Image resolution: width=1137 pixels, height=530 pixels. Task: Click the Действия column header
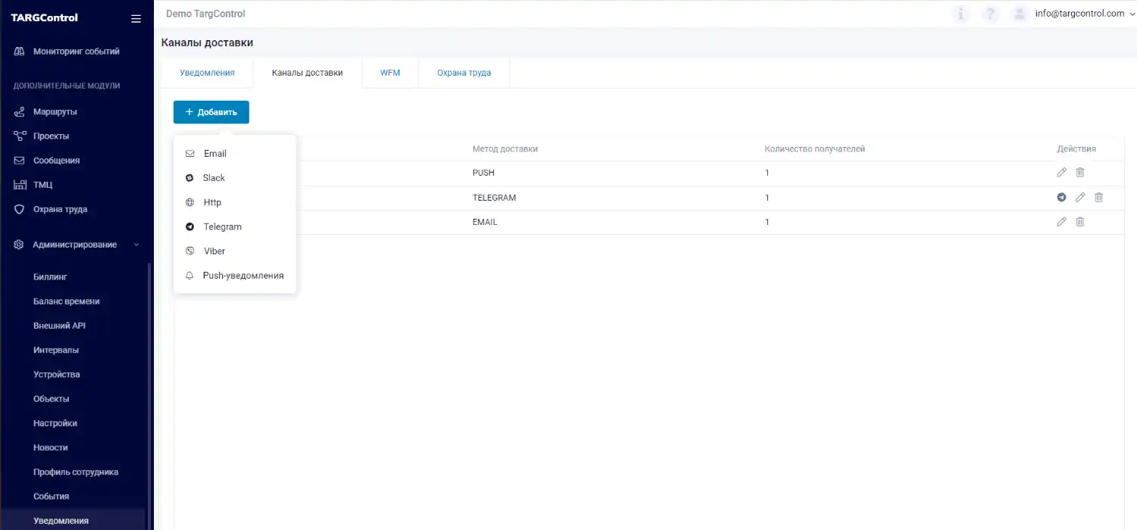coord(1076,149)
